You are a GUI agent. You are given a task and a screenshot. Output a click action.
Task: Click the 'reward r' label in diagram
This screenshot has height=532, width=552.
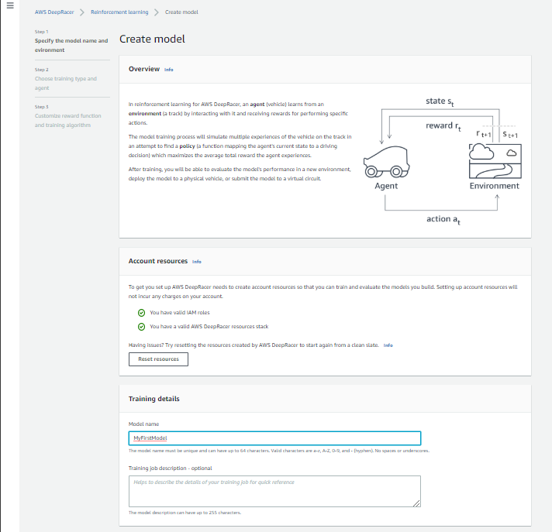(x=443, y=126)
